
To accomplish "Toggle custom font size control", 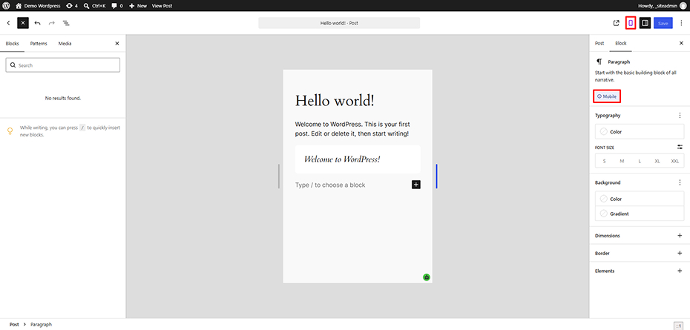I will (x=680, y=147).
